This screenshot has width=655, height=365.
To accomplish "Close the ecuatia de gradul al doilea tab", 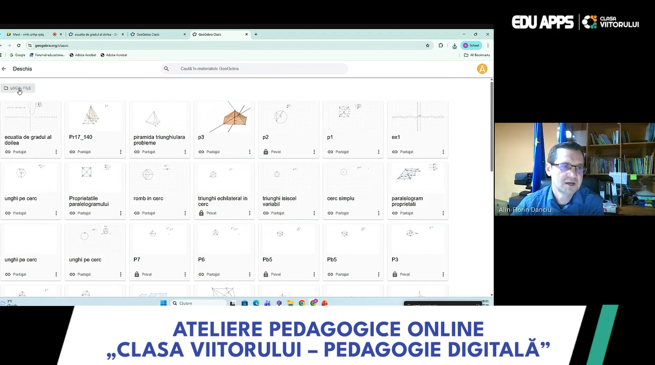I will [x=123, y=34].
